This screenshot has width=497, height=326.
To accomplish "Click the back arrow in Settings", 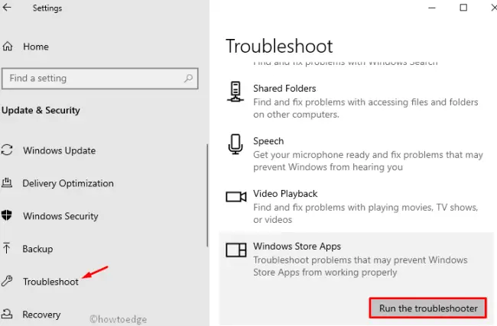I will click(8, 8).
